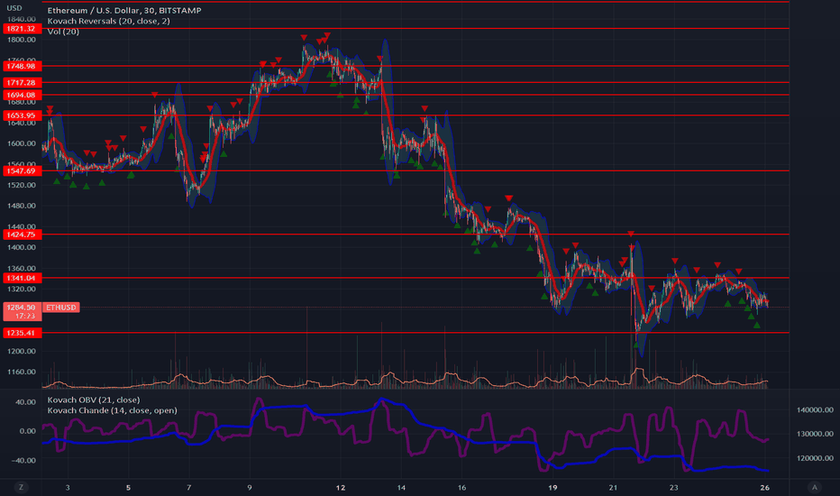Click date 19 on time axis

[x=552, y=487]
